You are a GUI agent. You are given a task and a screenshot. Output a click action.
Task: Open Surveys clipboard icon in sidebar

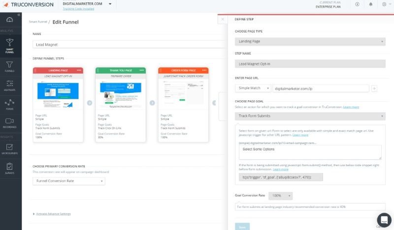9,168
